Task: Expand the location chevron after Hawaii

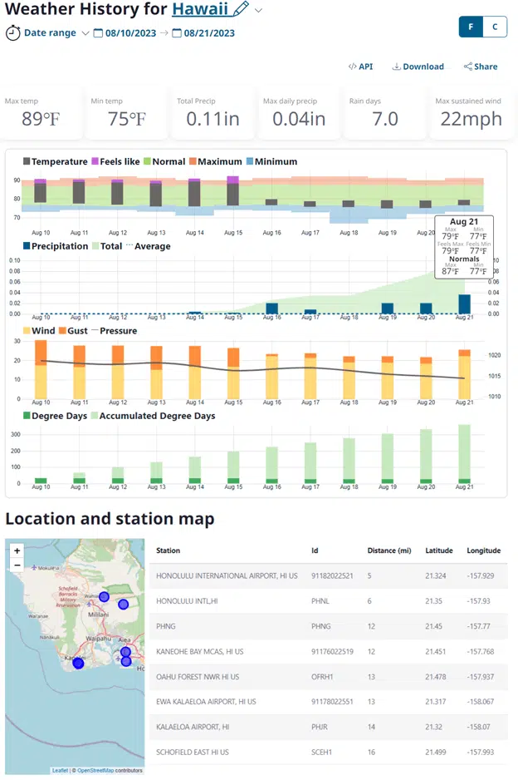Action: tap(259, 10)
